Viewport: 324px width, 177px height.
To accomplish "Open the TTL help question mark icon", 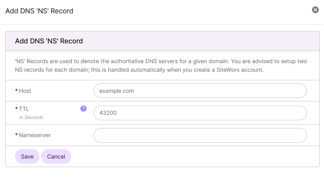I will tap(84, 109).
